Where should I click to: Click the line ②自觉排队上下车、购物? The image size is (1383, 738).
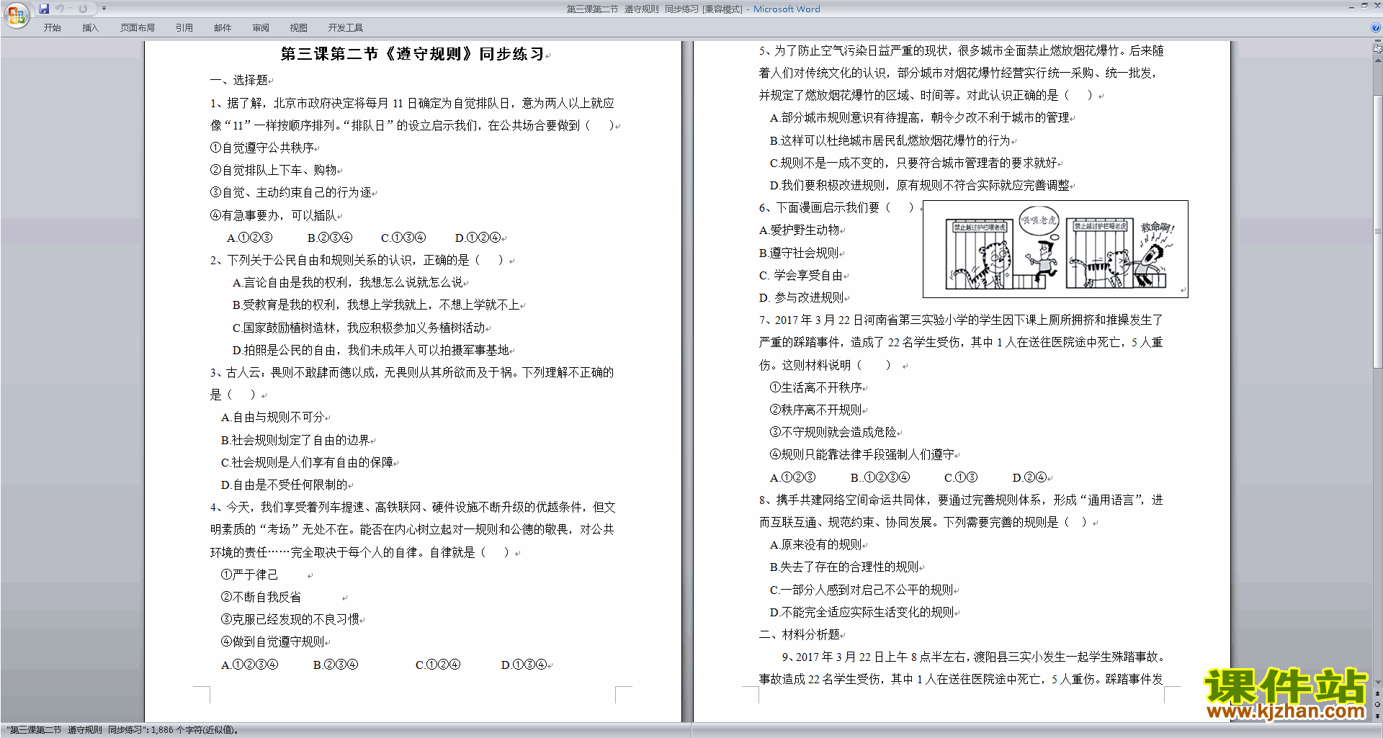[274, 170]
